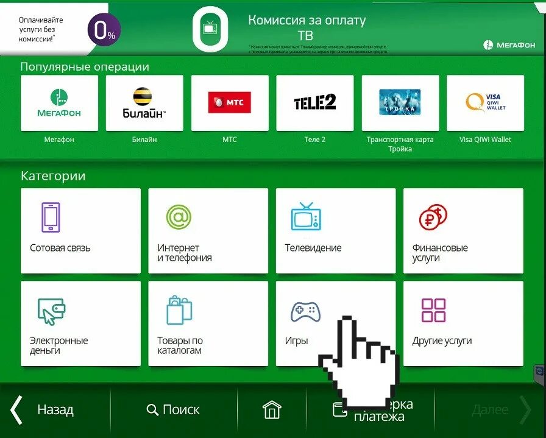
Task: Open the Финансовые услуги category
Action: (x=463, y=231)
